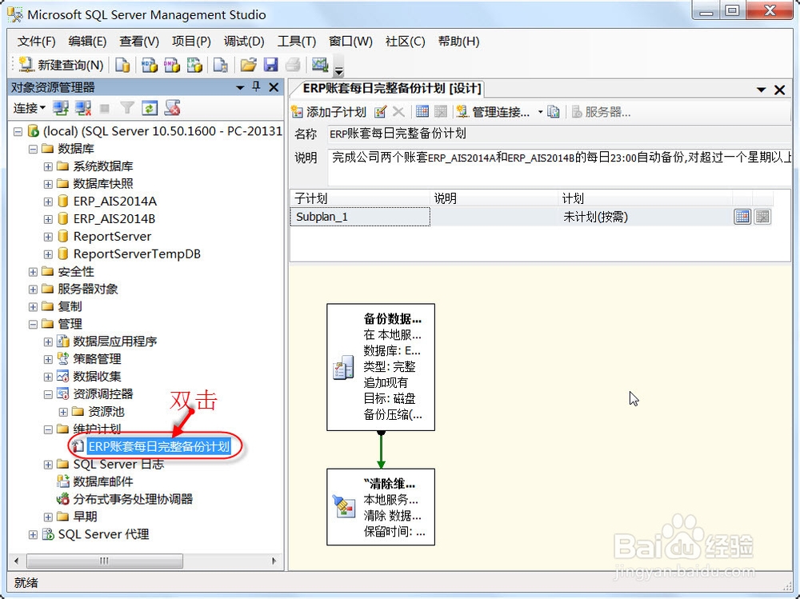This screenshot has width=800, height=599.
Task: Select the Subplan_1 row
Action: [530, 217]
